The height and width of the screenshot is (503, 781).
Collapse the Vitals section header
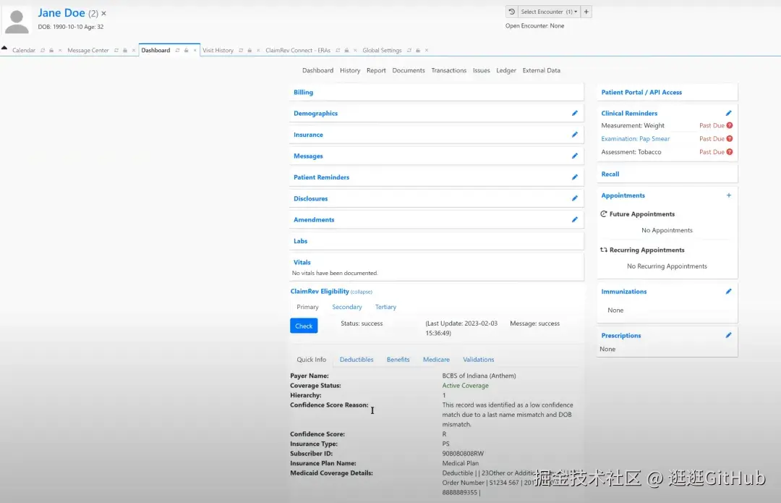click(302, 262)
